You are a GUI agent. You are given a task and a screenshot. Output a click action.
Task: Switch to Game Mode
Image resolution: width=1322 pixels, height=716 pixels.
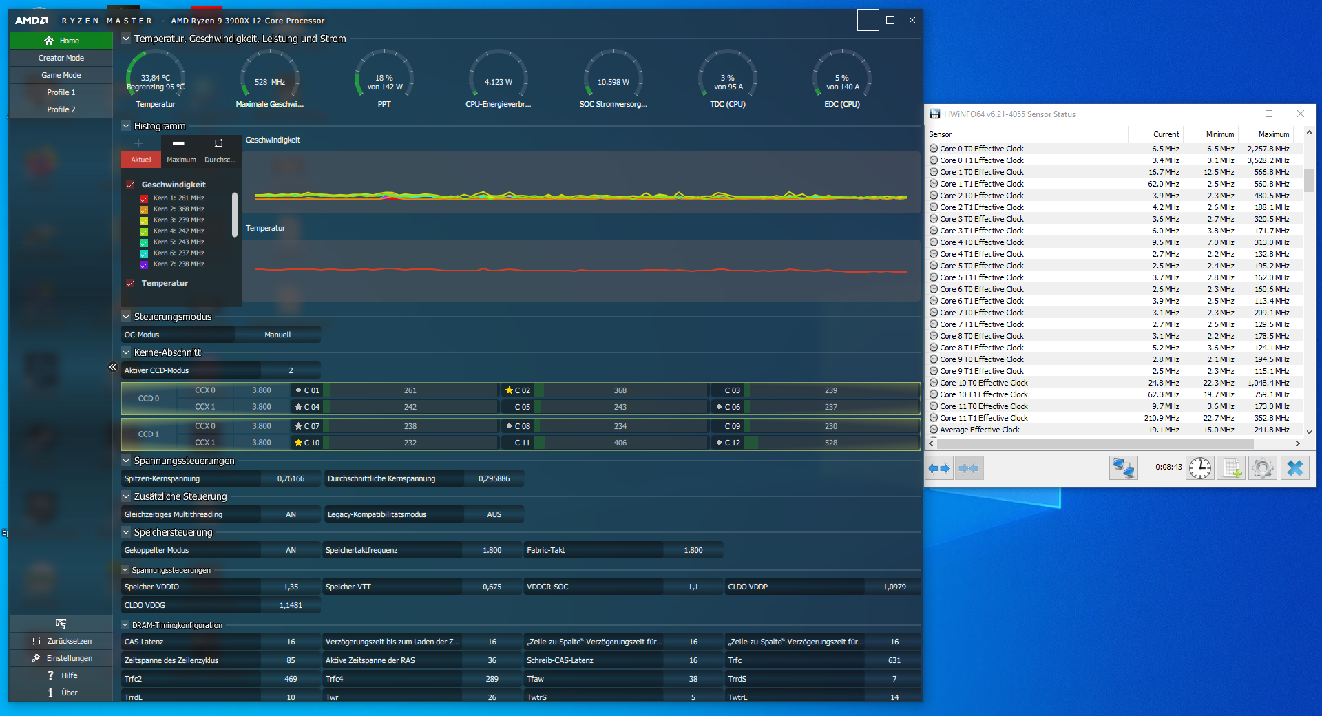point(61,75)
